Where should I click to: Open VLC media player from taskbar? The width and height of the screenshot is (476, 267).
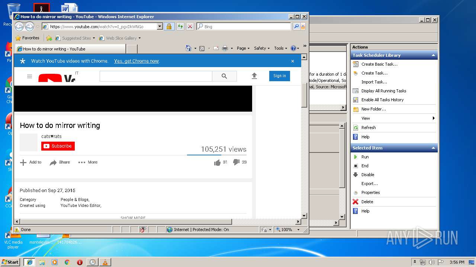click(105, 262)
